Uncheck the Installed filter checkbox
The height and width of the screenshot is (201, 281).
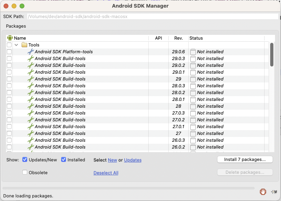64,159
